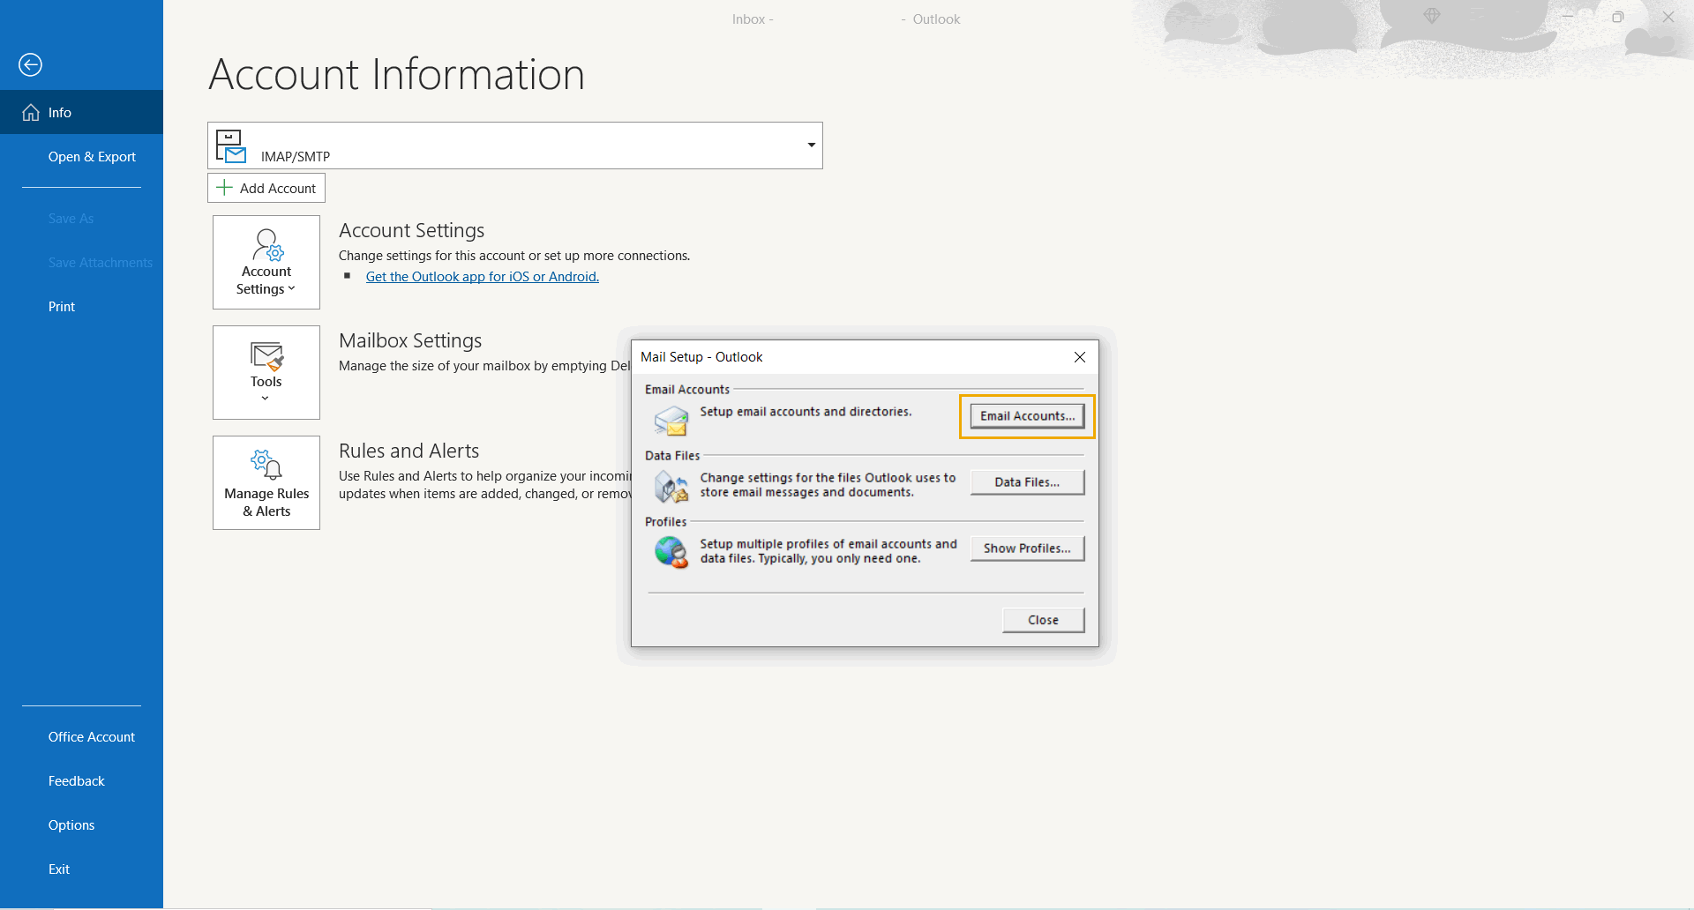Click the Manage Rules & Alerts icon
Image resolution: width=1694 pixels, height=910 pixels.
tap(266, 464)
